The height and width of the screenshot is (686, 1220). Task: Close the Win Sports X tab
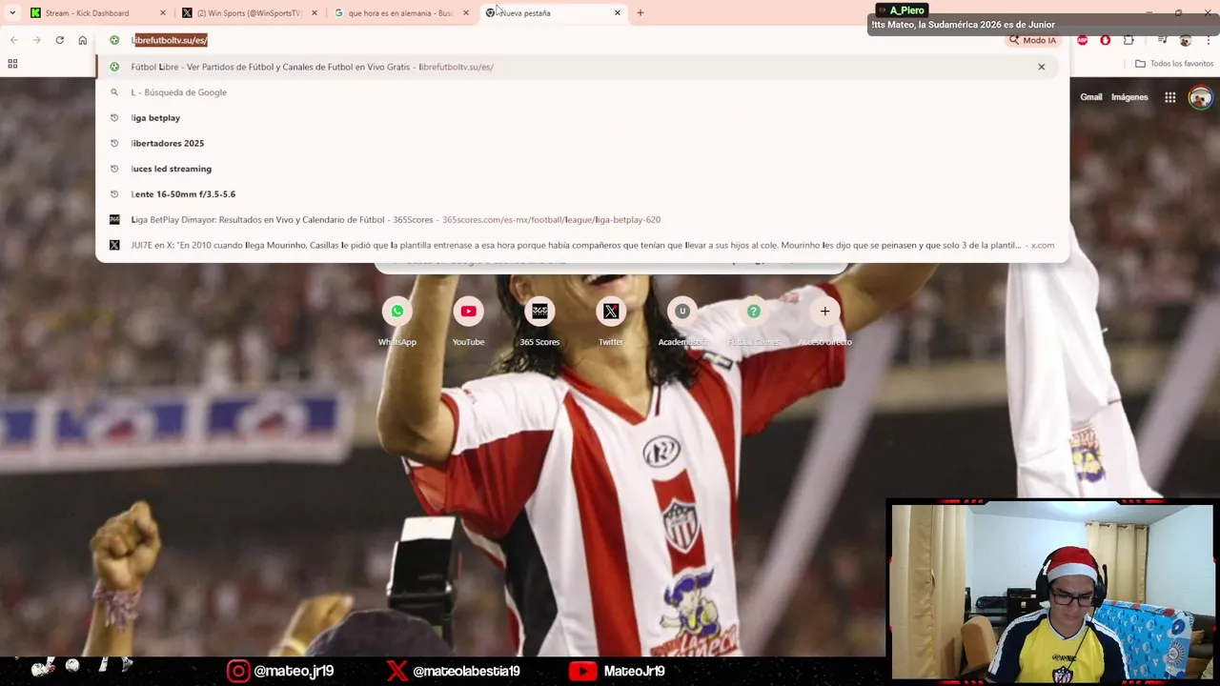315,13
